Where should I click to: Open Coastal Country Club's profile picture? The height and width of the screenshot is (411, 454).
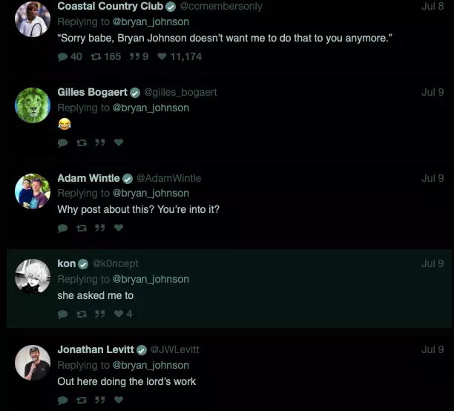tap(33, 19)
